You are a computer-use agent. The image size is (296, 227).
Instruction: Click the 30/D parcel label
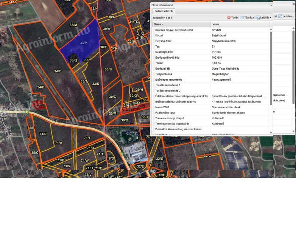[125, 120]
